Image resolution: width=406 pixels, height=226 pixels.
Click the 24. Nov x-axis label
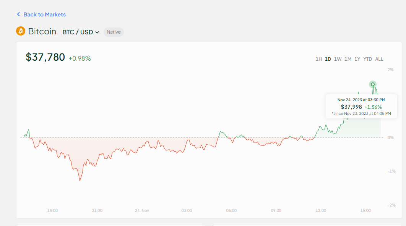(142, 210)
